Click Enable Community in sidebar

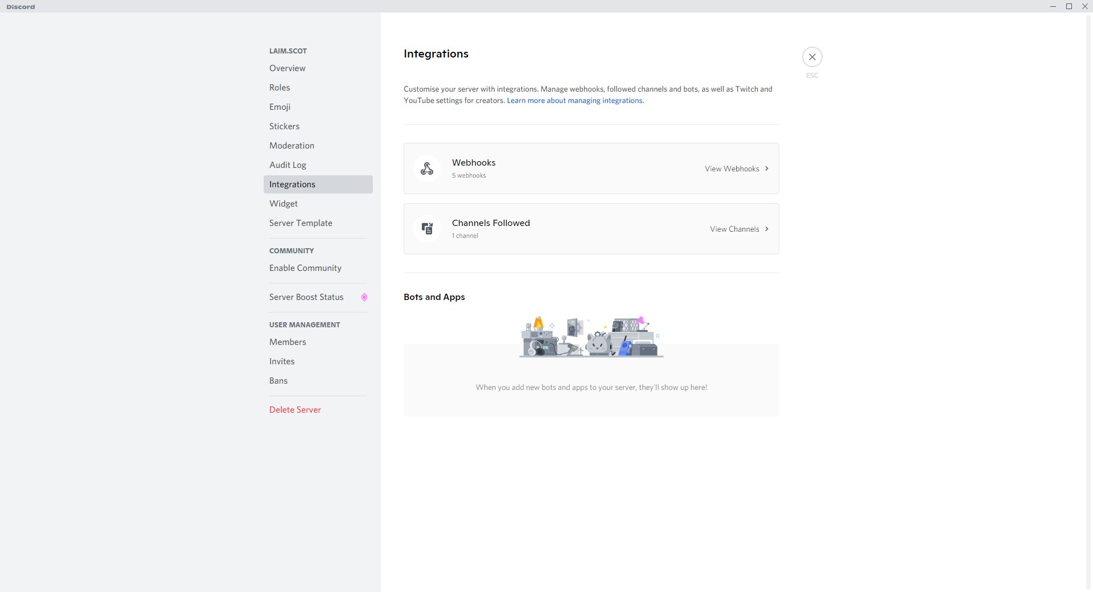point(305,268)
